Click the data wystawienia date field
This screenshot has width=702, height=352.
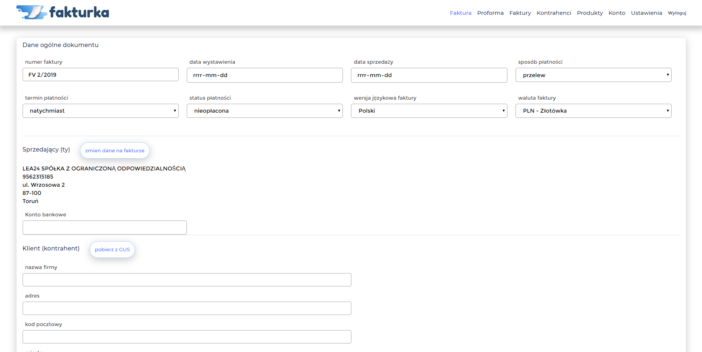click(x=265, y=75)
